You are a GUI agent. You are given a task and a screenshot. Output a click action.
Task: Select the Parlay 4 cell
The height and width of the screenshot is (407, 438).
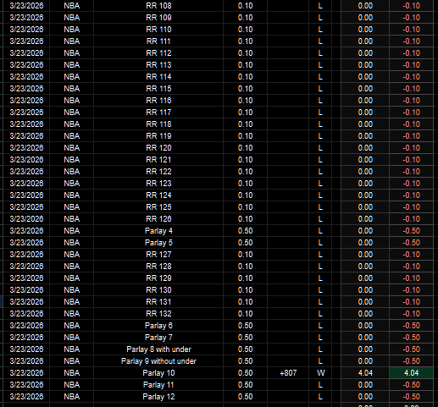pos(158,231)
